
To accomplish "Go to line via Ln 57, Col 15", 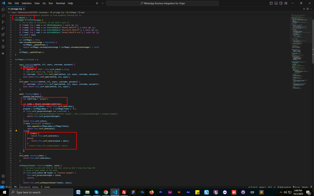I will click(253, 187).
